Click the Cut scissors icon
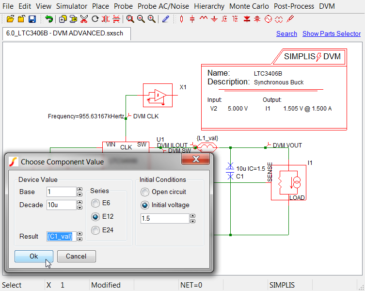 84,19
